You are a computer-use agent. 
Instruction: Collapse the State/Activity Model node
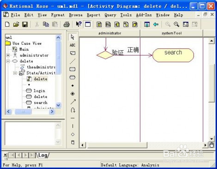15,73
